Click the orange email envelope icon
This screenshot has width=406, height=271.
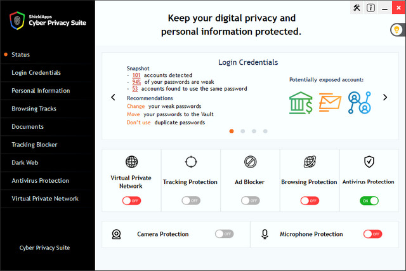[330, 103]
